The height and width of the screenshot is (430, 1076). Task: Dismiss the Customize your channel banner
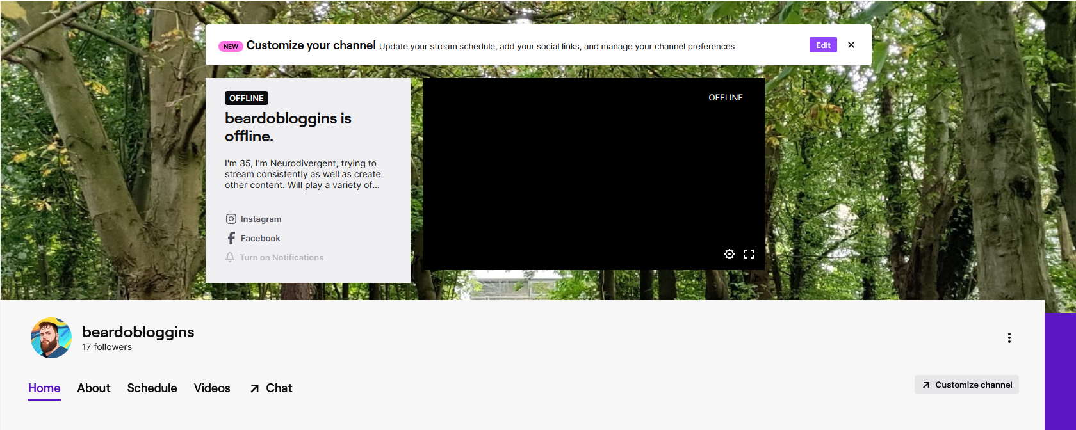[x=851, y=45]
